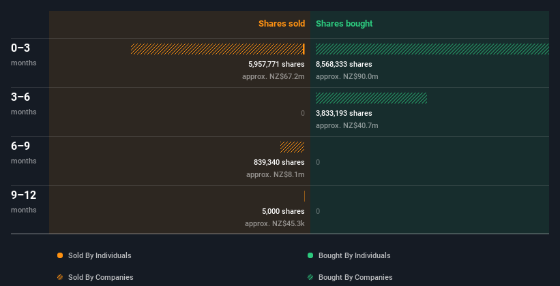Click the striped Sold By Companies legend icon
This screenshot has height=286, width=560.
click(x=60, y=277)
